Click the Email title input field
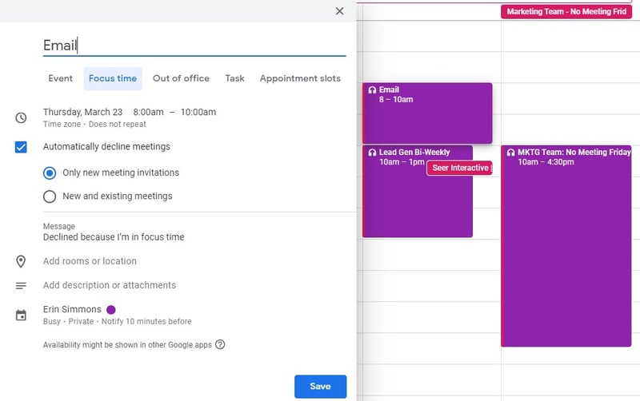 pyautogui.click(x=194, y=46)
